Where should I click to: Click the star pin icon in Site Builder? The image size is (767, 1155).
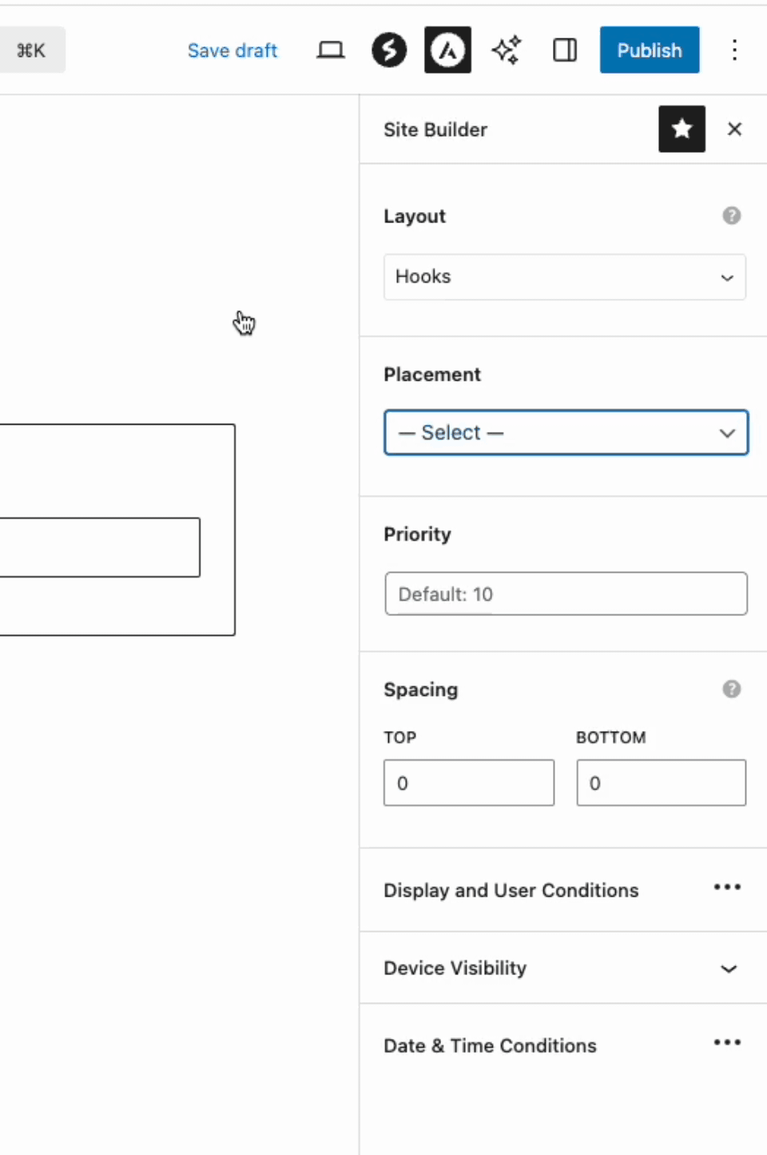click(682, 129)
